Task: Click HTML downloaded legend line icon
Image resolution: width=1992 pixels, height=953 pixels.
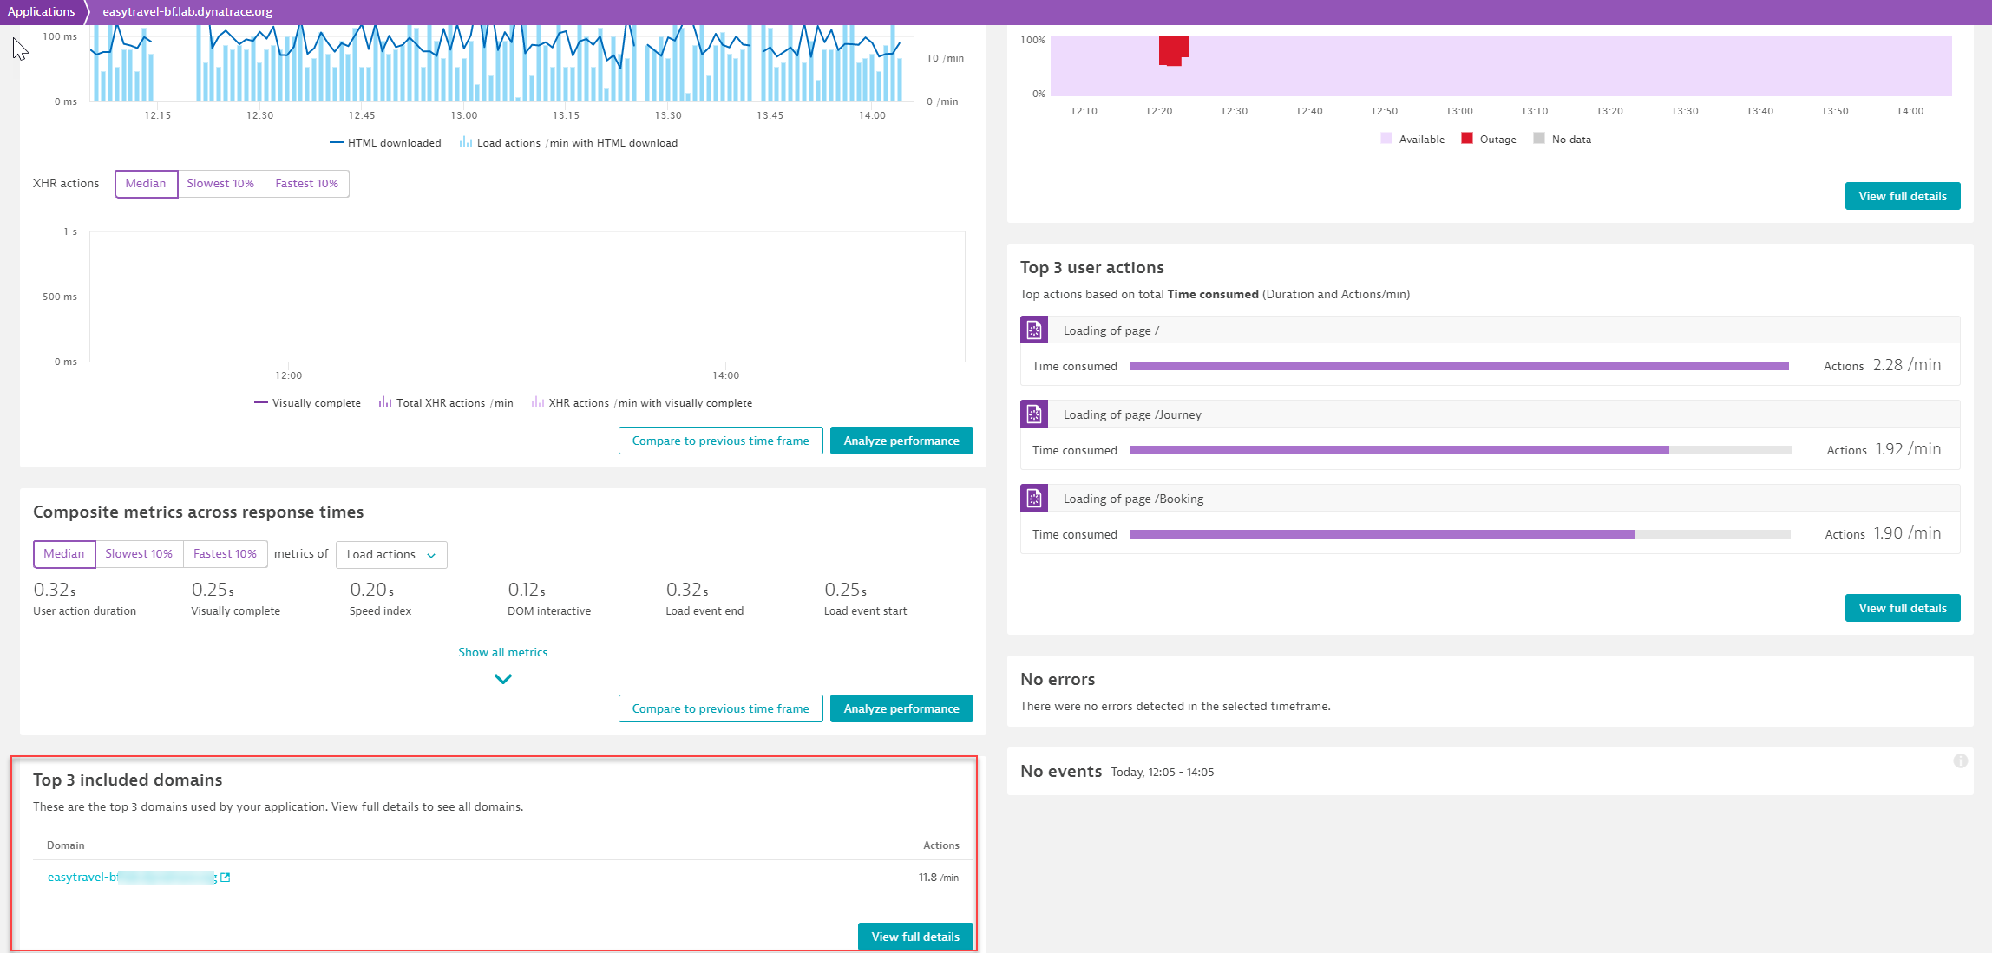Action: [x=337, y=143]
